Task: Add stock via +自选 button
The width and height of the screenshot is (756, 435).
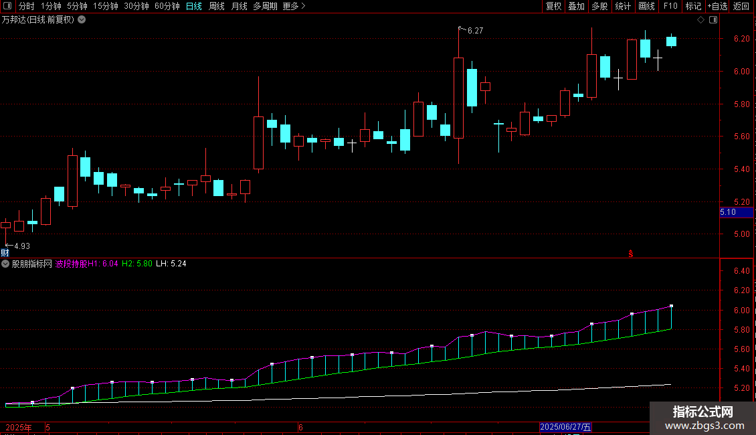Action: tap(717, 6)
